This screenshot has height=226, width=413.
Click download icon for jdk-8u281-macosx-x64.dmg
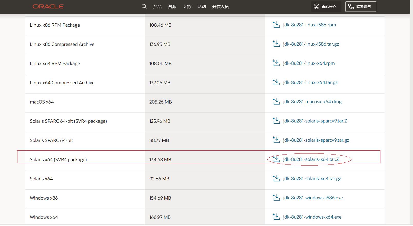276,101
